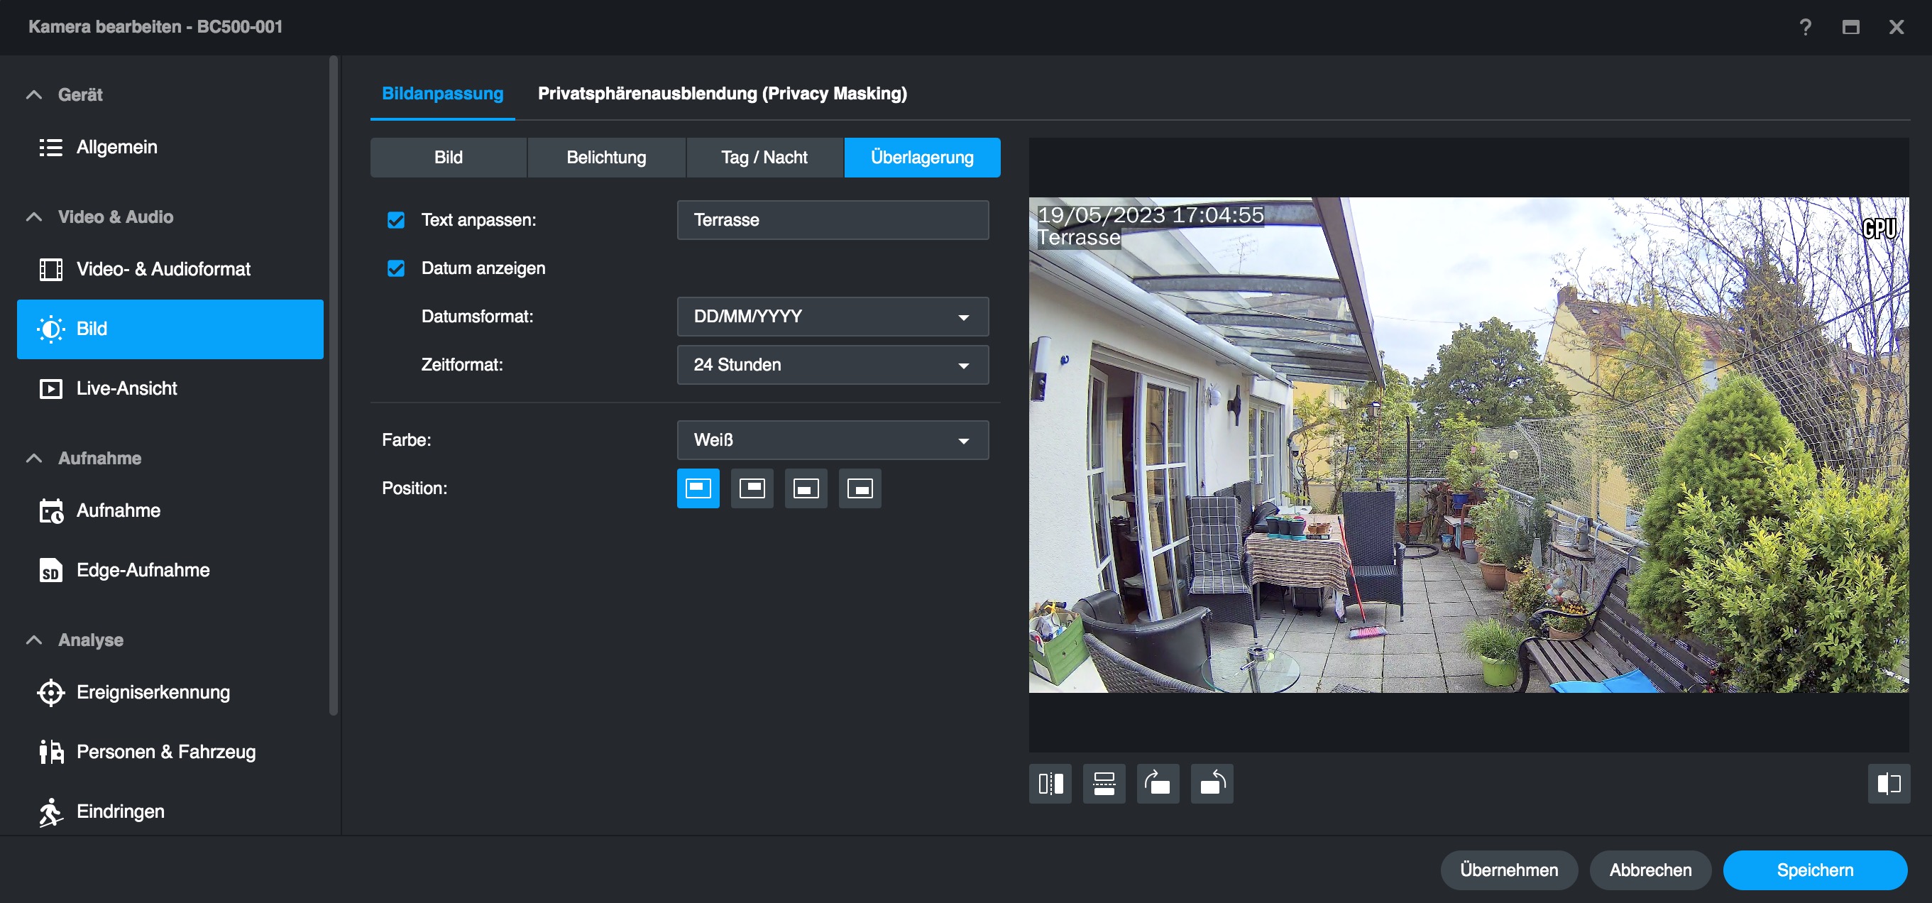Switch to the Belichtung tab

point(606,158)
